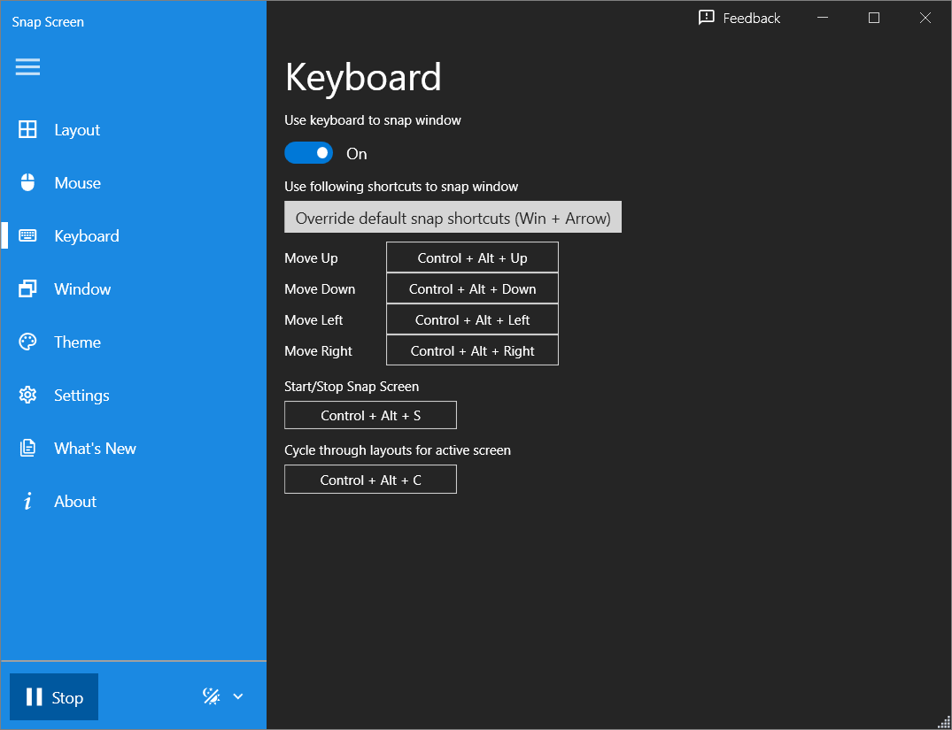Click the About info icon

(27, 501)
